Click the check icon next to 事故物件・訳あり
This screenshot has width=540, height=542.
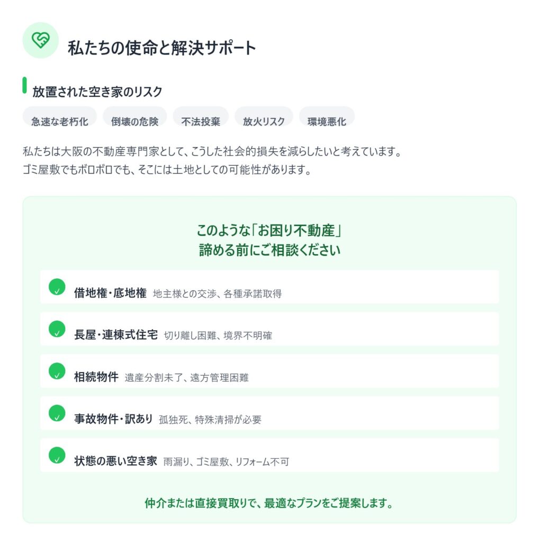tap(57, 413)
